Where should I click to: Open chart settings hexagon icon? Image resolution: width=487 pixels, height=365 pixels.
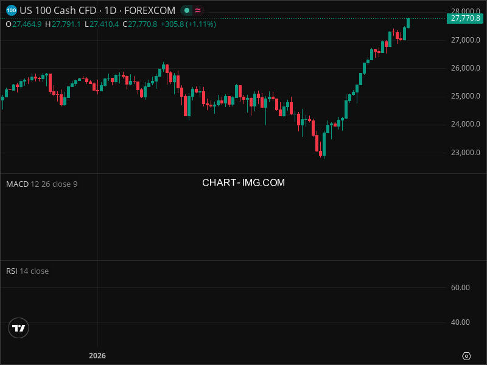click(x=466, y=356)
